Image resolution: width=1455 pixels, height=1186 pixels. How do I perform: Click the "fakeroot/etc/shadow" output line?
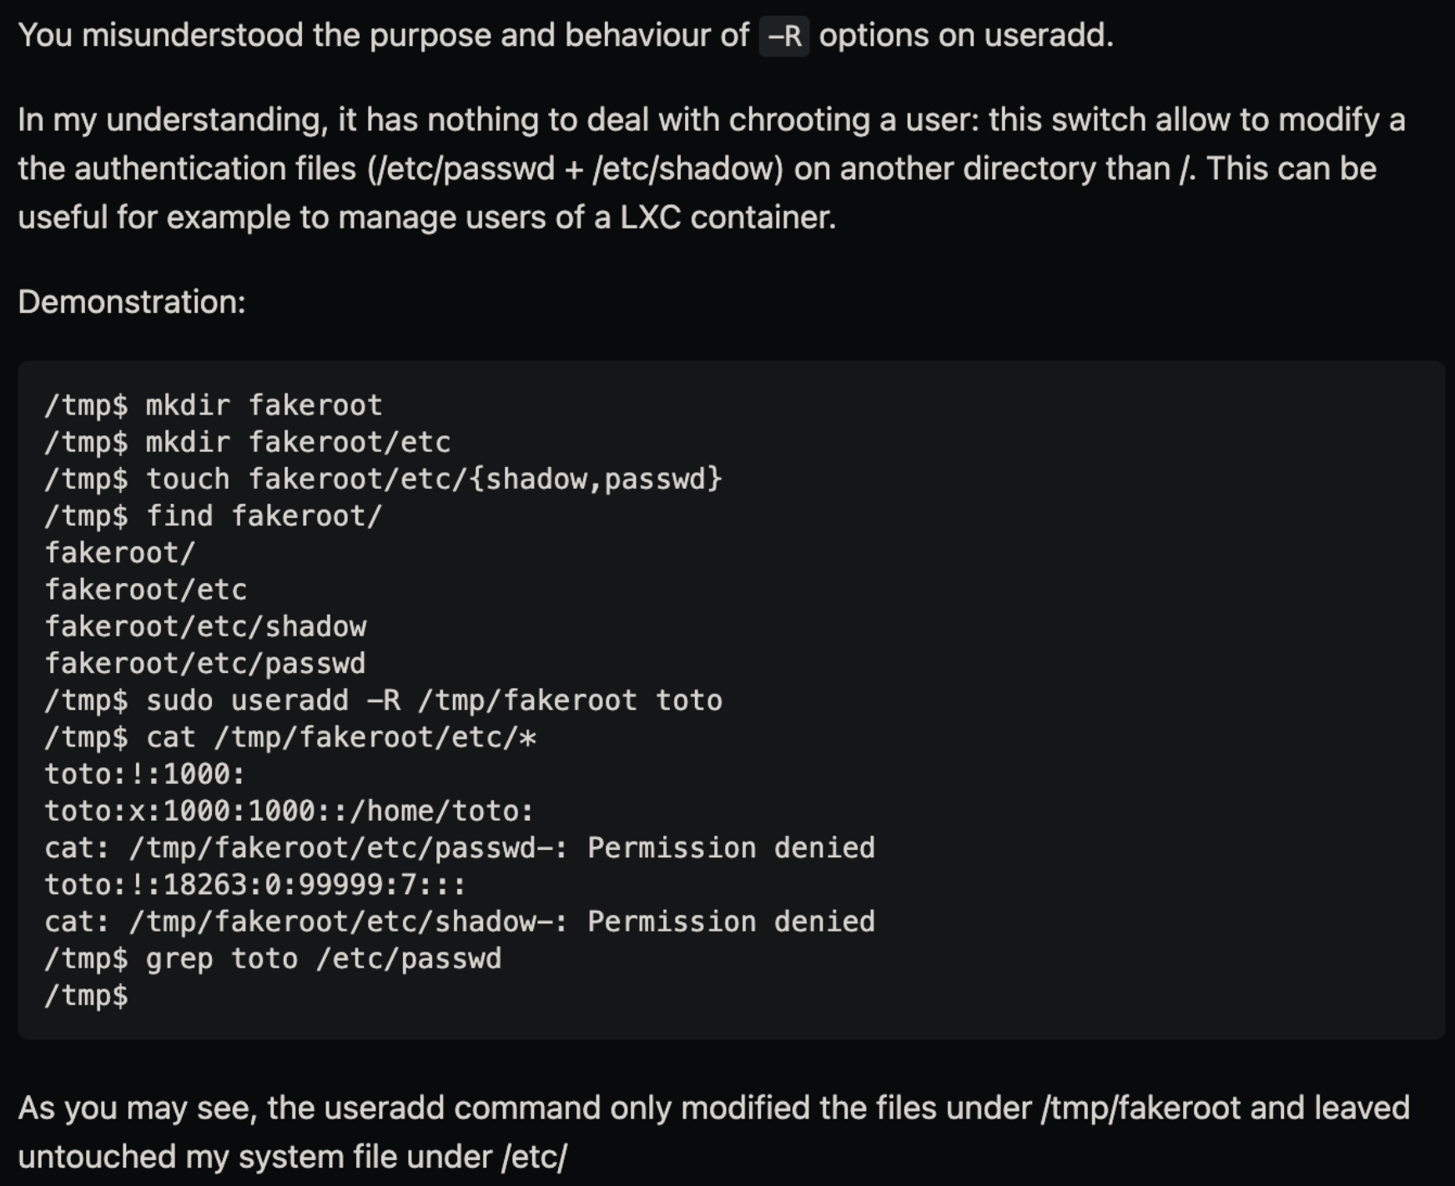click(x=205, y=627)
